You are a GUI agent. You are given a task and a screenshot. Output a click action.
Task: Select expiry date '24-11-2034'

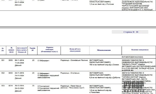pos(19,76)
